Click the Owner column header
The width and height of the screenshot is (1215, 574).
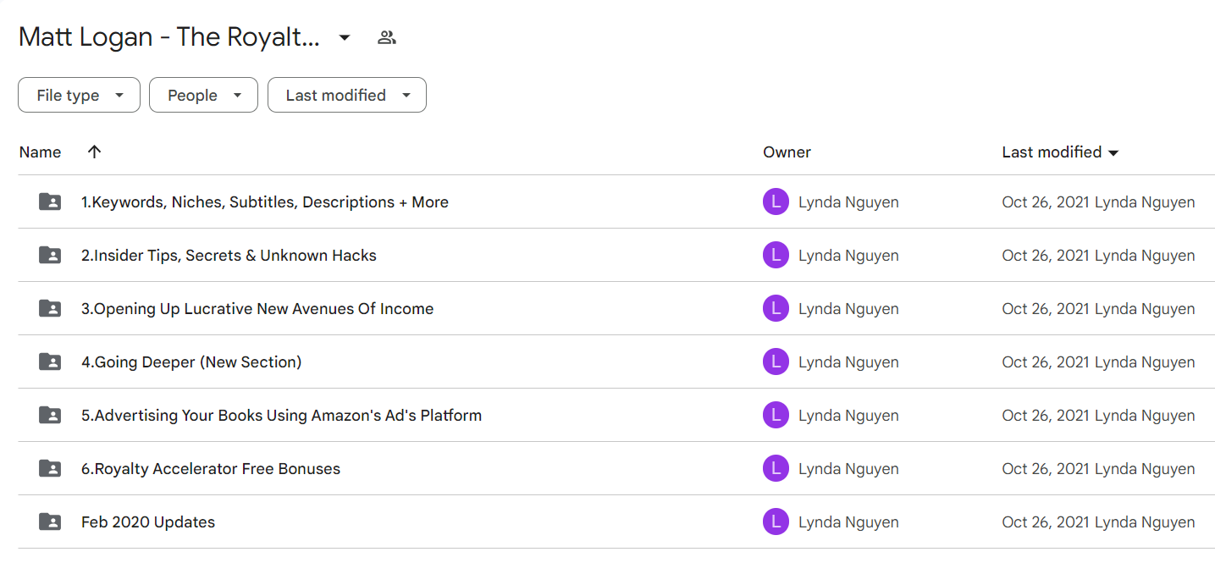(x=787, y=152)
